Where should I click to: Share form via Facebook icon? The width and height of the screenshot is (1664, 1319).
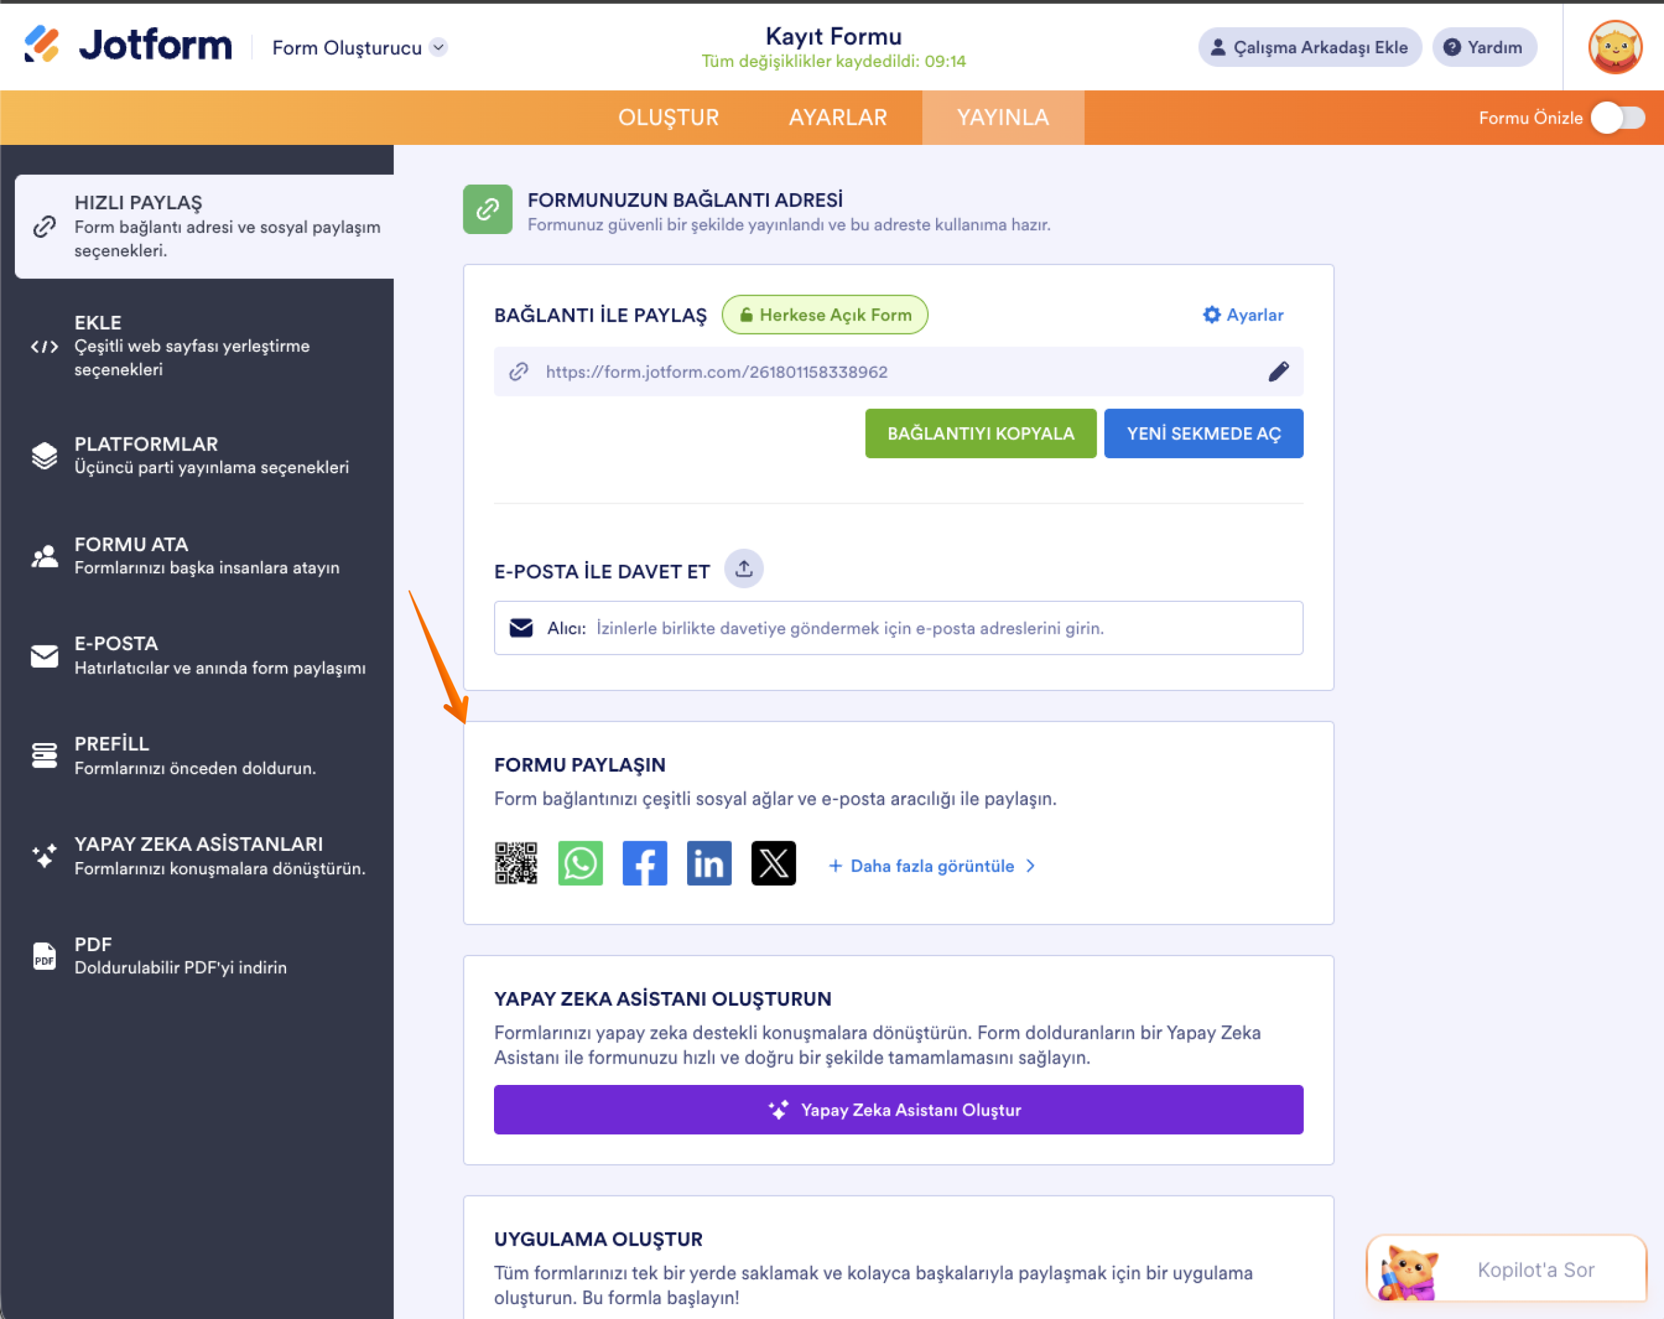pyautogui.click(x=644, y=863)
